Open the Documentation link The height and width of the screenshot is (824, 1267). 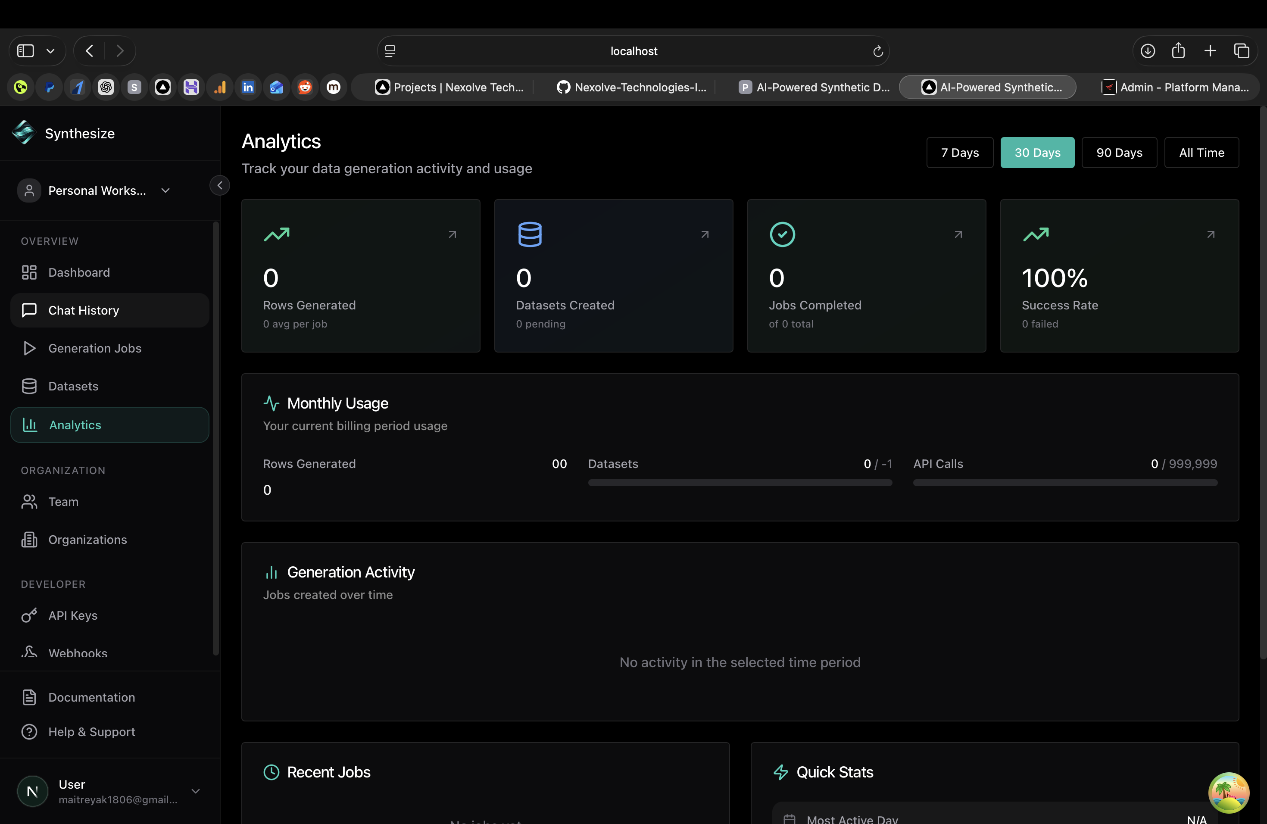point(91,697)
